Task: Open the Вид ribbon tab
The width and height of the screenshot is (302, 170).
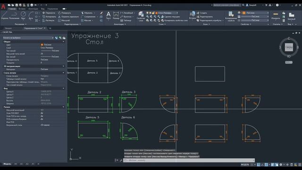Action: click(x=43, y=9)
